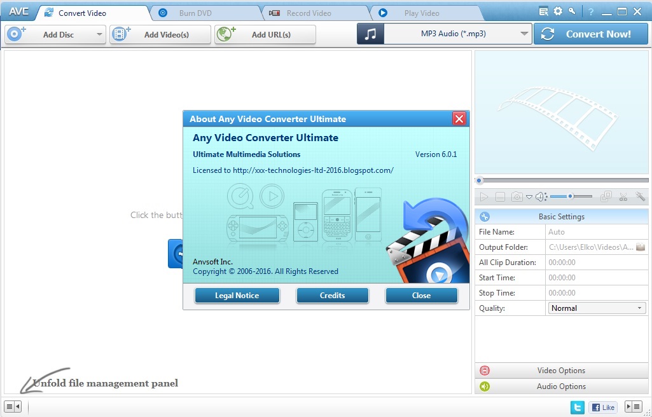Click the Stop Time value field
Viewport: 652px width, 417px height.
(x=597, y=293)
